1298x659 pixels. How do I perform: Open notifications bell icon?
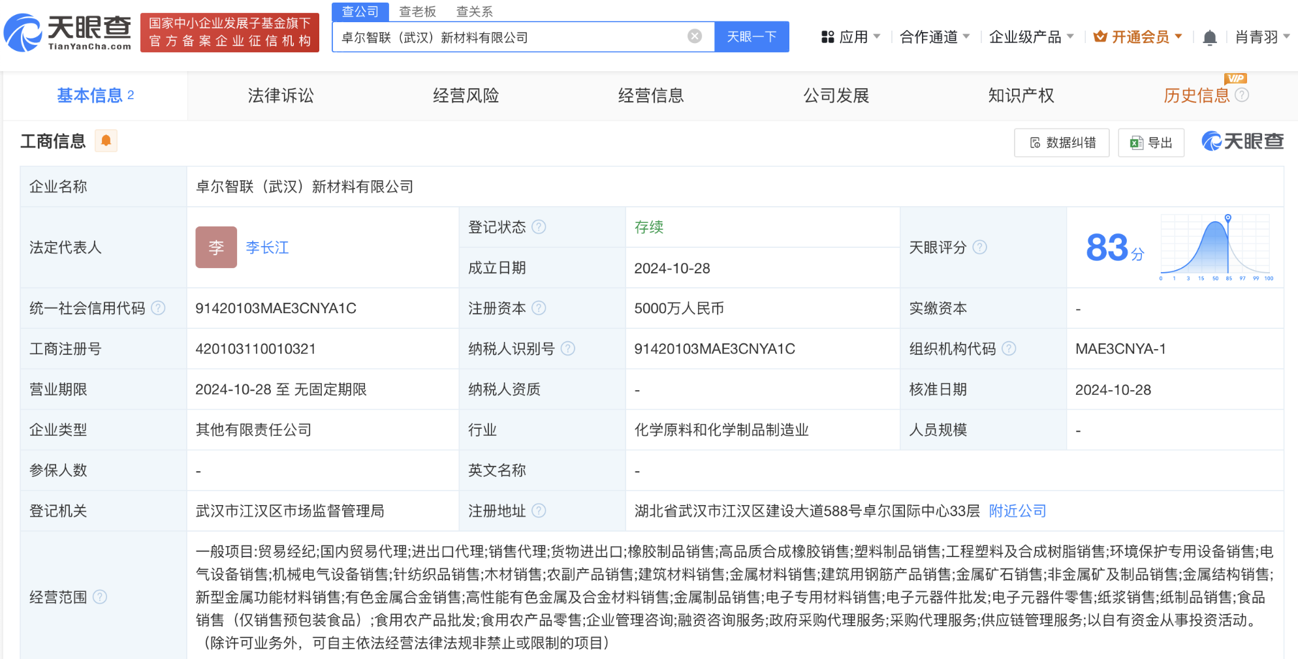point(1209,38)
